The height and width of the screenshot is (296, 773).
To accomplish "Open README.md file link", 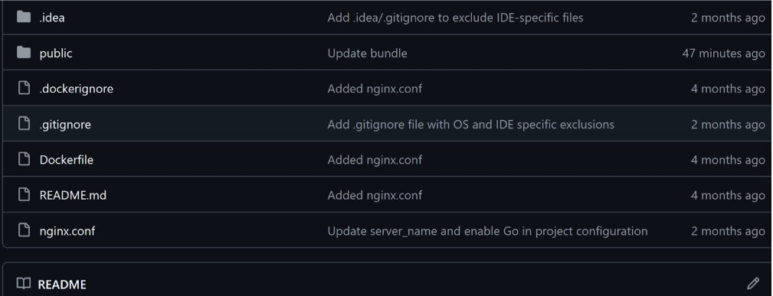I will pos(73,195).
